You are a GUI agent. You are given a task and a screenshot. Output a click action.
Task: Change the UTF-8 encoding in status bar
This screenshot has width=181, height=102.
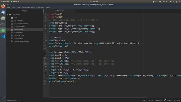(x=151, y=100)
